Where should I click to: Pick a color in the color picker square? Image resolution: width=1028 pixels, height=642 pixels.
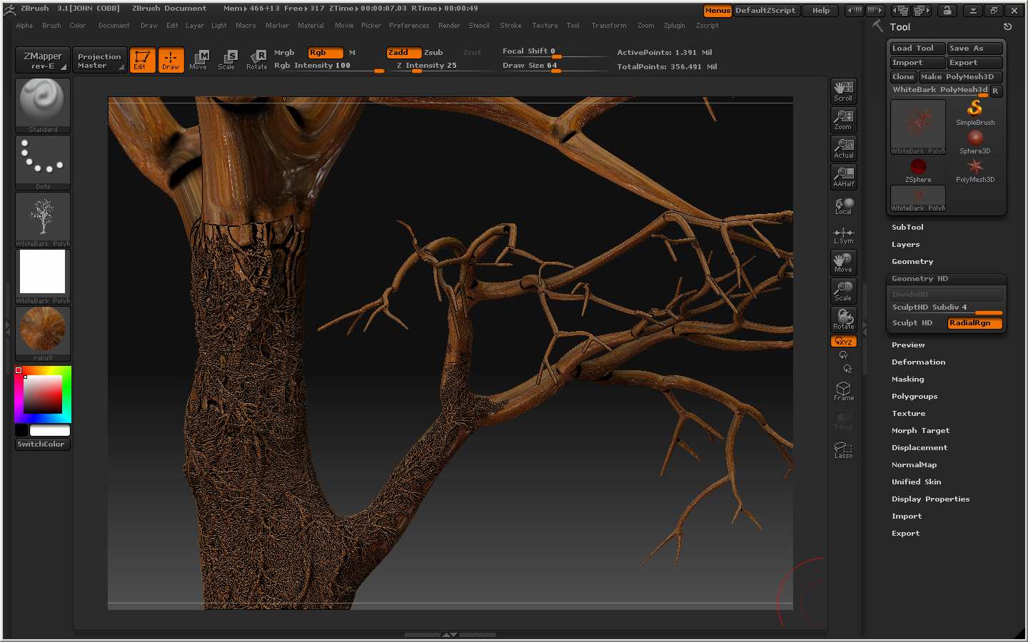43,394
